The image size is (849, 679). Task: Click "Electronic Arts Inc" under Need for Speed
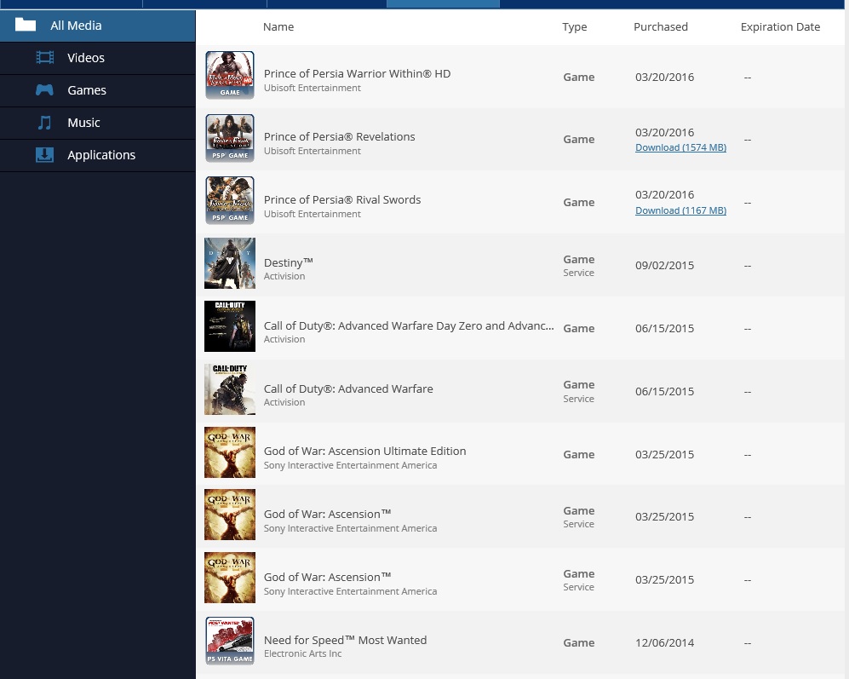point(302,653)
